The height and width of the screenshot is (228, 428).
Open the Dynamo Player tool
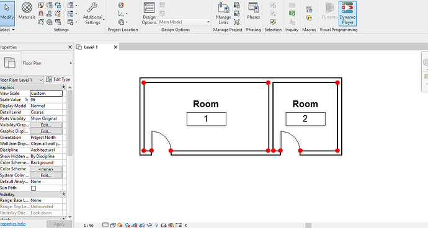pyautogui.click(x=347, y=14)
